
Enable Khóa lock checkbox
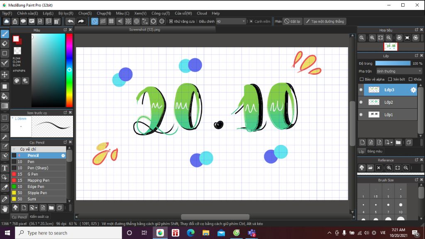coord(410,79)
